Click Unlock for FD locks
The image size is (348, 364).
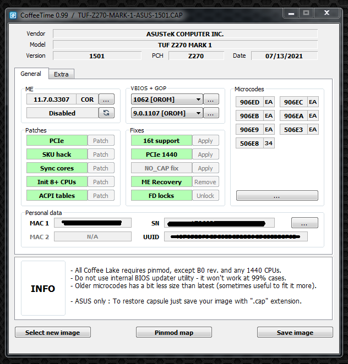[205, 195]
